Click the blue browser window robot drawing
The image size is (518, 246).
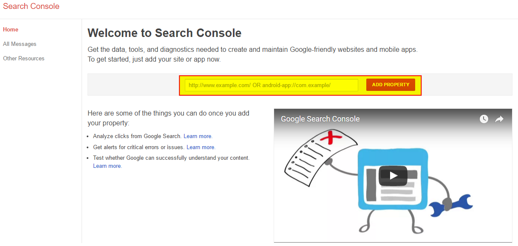[393, 178]
